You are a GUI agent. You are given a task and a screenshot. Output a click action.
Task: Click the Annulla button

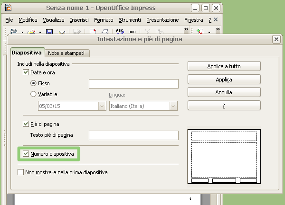[x=224, y=92]
